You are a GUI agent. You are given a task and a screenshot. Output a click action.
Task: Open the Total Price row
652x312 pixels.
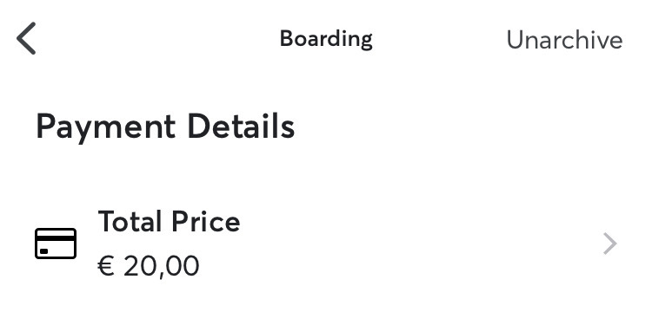[326, 244]
